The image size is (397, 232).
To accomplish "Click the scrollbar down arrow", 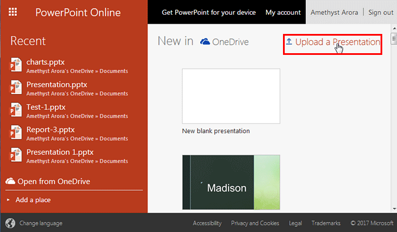I will pos(394,209).
